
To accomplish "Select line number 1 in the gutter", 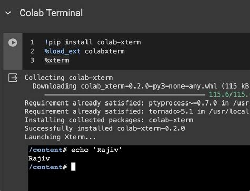I will pyautogui.click(x=32, y=42).
